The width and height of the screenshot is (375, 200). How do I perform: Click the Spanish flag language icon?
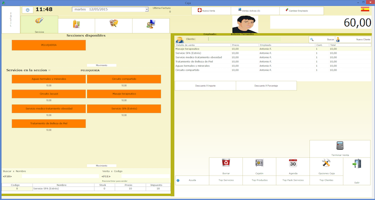(x=365, y=9)
